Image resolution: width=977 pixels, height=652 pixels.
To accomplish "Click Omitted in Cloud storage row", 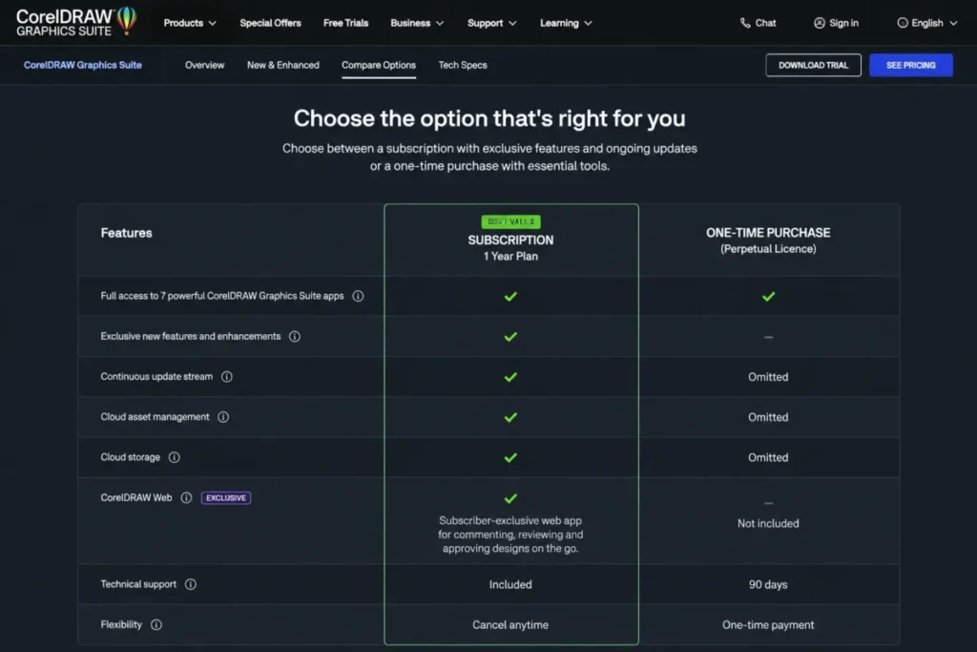I will coord(768,457).
